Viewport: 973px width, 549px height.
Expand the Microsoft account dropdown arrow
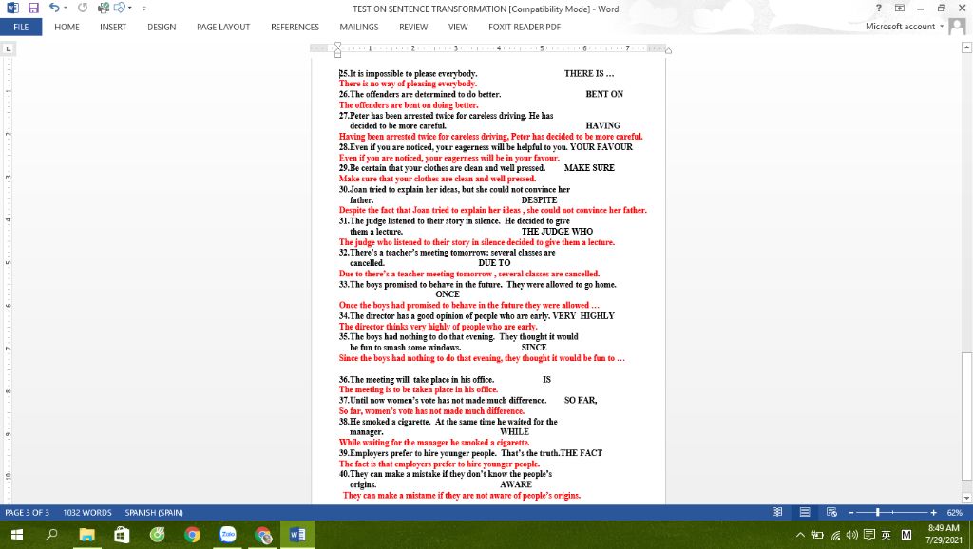pyautogui.click(x=942, y=26)
